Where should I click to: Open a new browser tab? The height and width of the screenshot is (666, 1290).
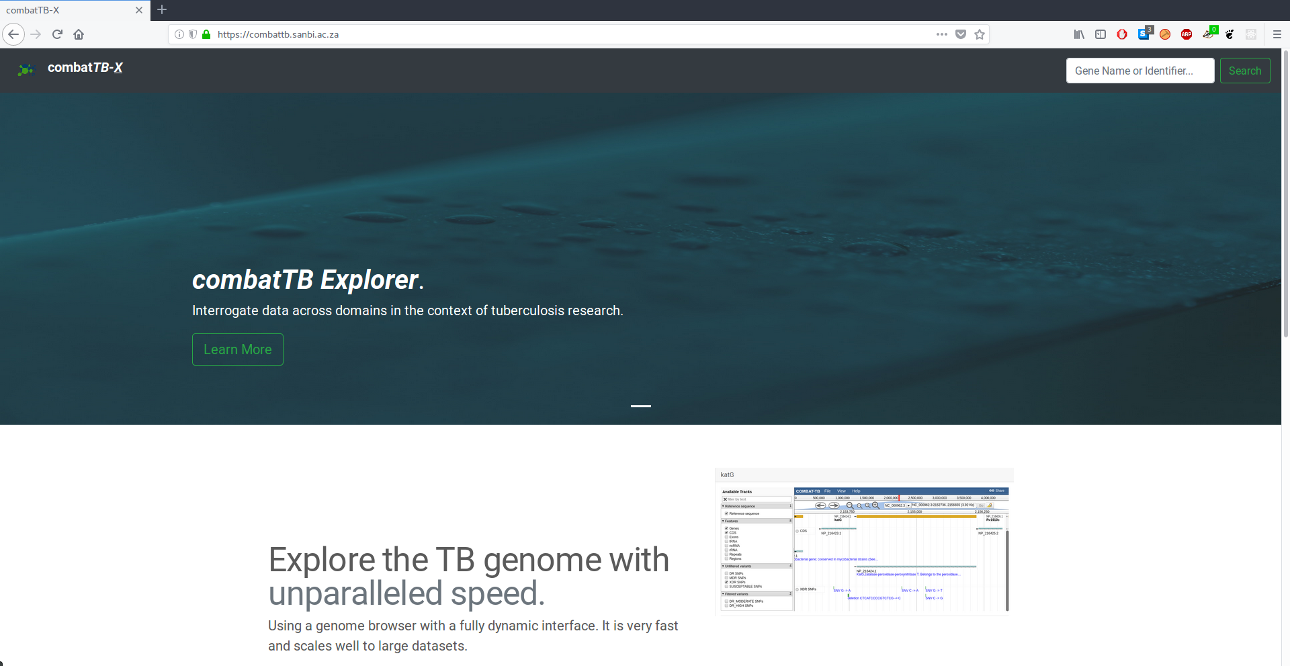coord(162,10)
